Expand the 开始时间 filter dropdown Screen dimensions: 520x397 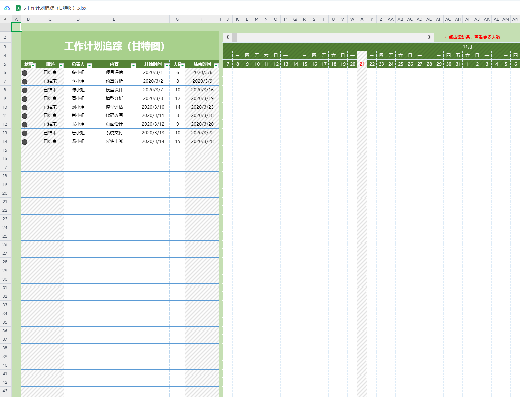tap(167, 66)
